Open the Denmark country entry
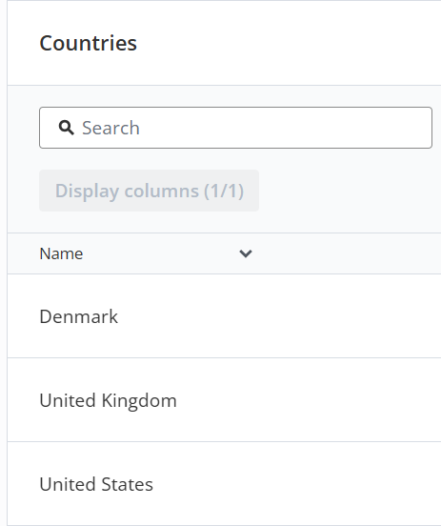This screenshot has height=526, width=441. (78, 316)
